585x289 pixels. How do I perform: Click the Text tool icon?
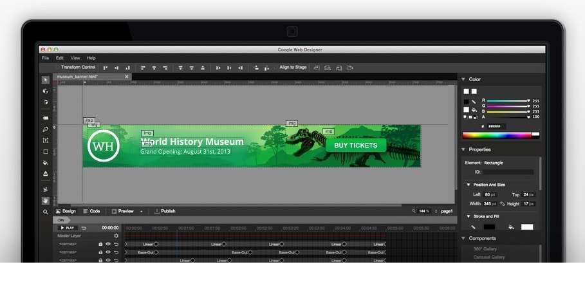point(46,140)
